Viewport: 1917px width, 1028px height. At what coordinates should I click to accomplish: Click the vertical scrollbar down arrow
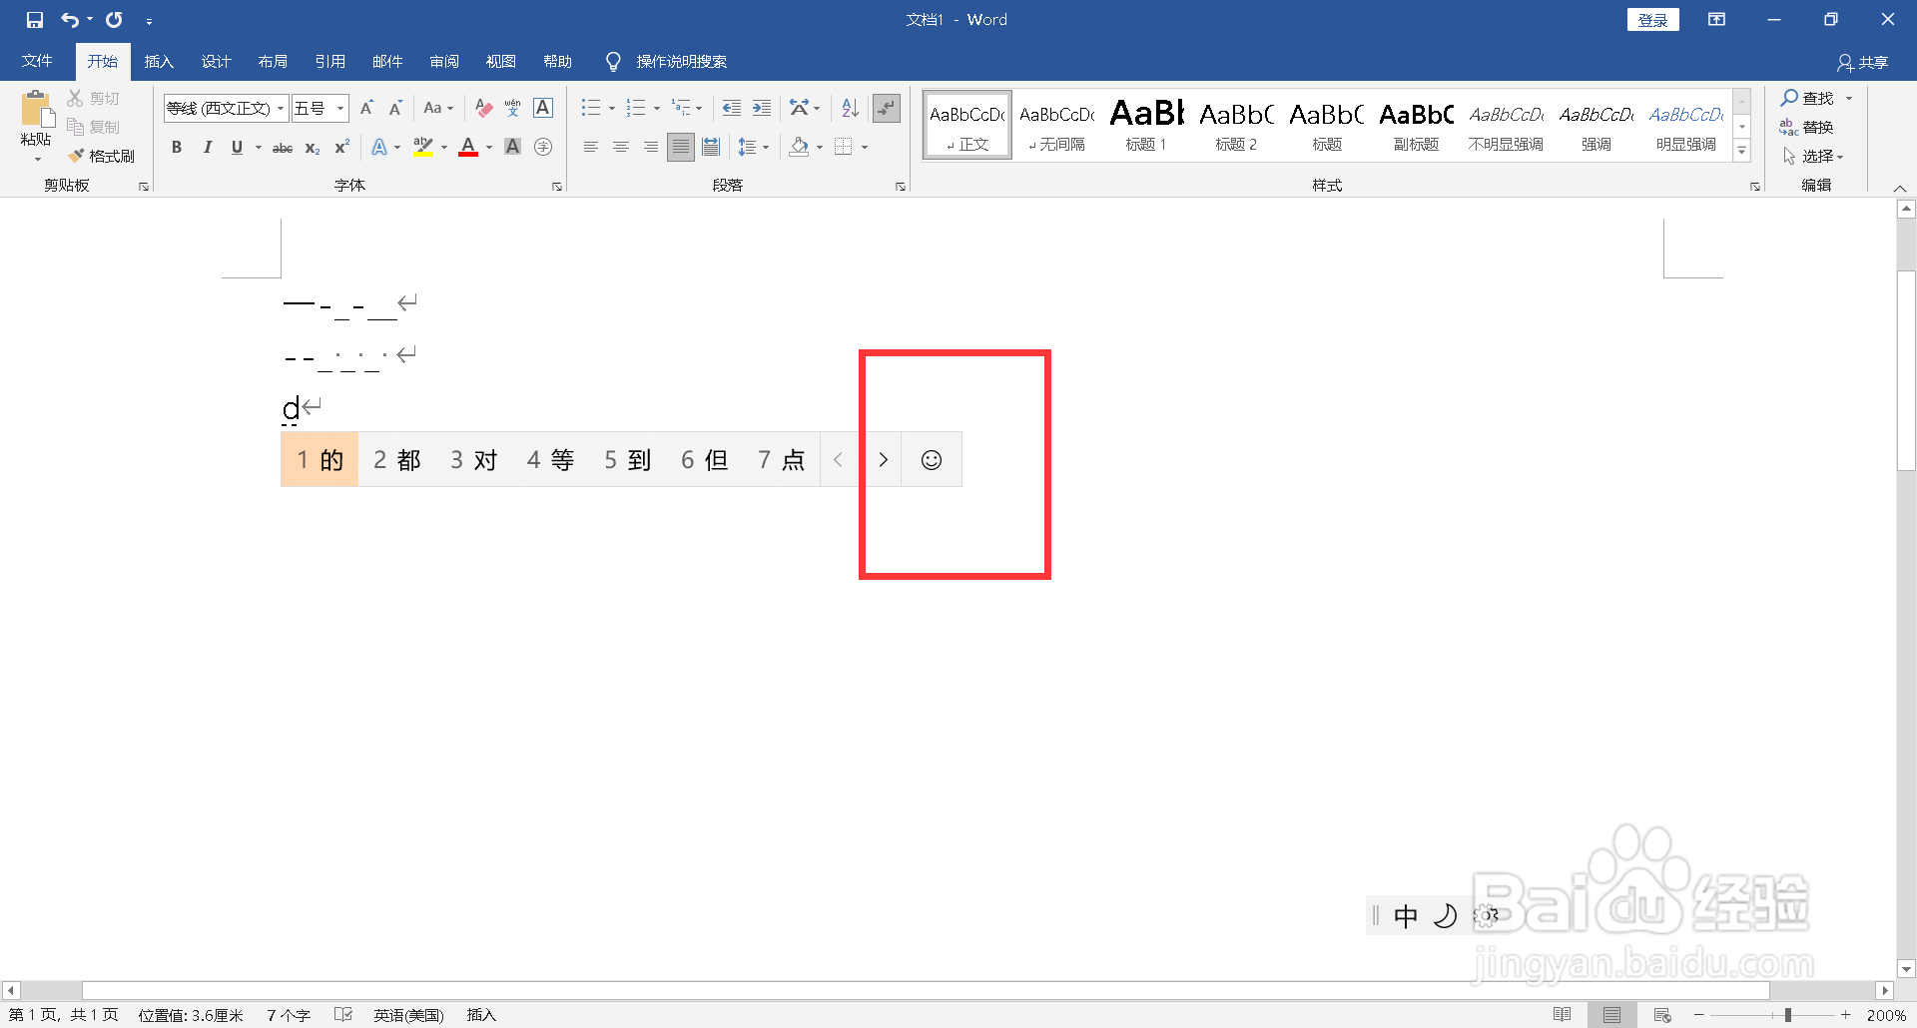1906,968
